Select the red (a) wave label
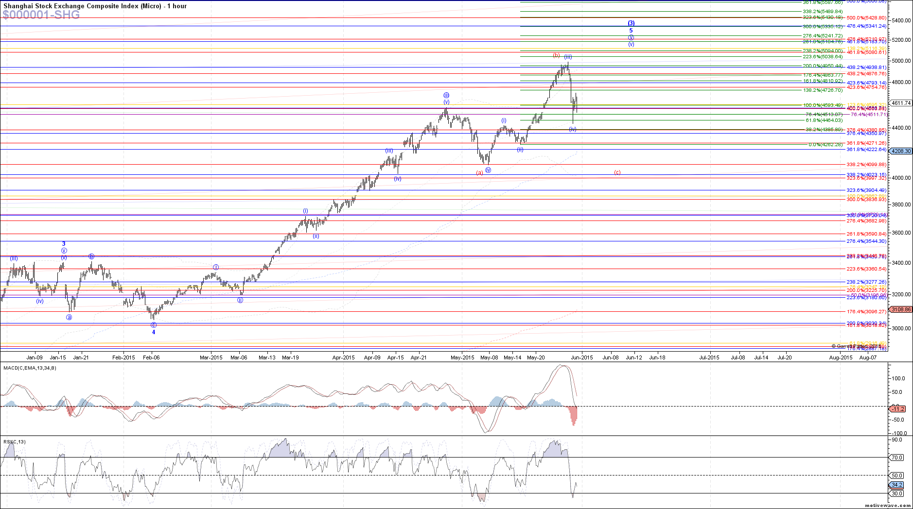The image size is (913, 509). (x=479, y=172)
